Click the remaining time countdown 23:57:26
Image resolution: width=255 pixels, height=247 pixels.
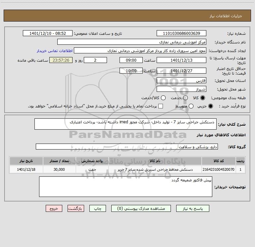click(x=61, y=60)
